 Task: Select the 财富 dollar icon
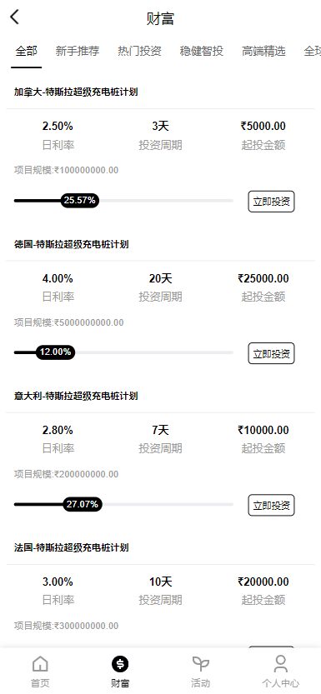120,663
